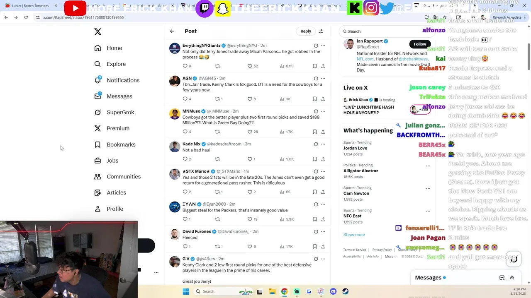Open Communities in the sidebar

coord(117,177)
